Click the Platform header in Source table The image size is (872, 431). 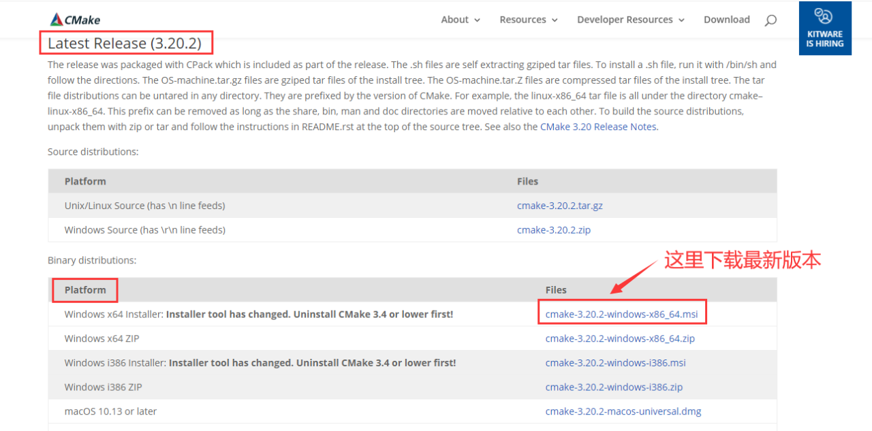85,181
